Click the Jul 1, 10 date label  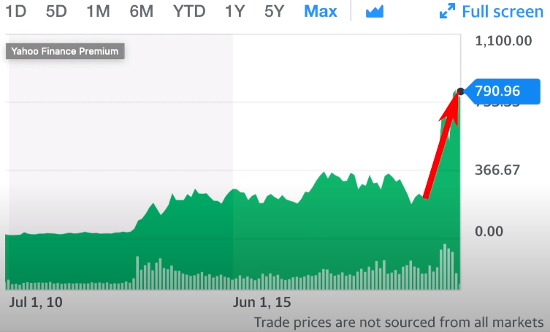pyautogui.click(x=36, y=303)
